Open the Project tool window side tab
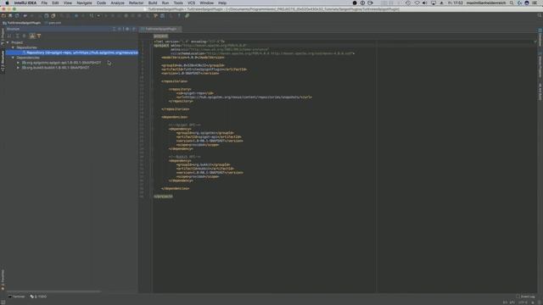The width and height of the screenshot is (543, 305). coord(3,36)
